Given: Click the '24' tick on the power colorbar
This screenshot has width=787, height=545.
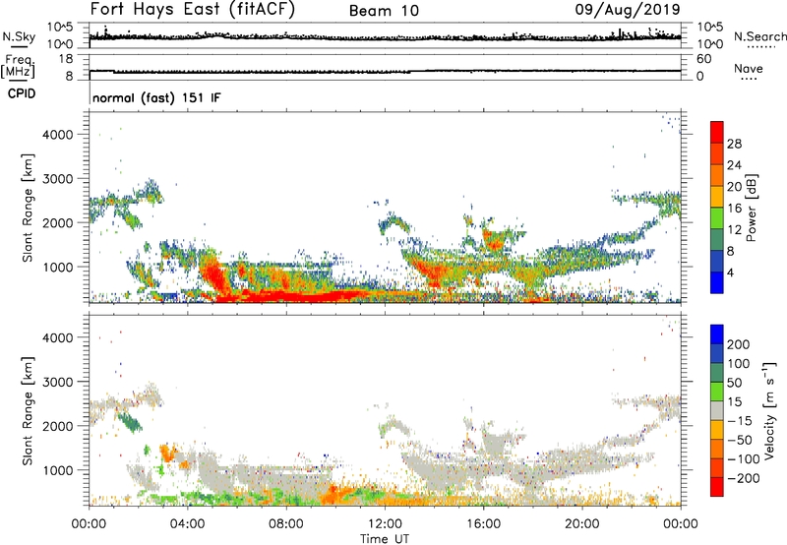Looking at the screenshot, I should [734, 165].
